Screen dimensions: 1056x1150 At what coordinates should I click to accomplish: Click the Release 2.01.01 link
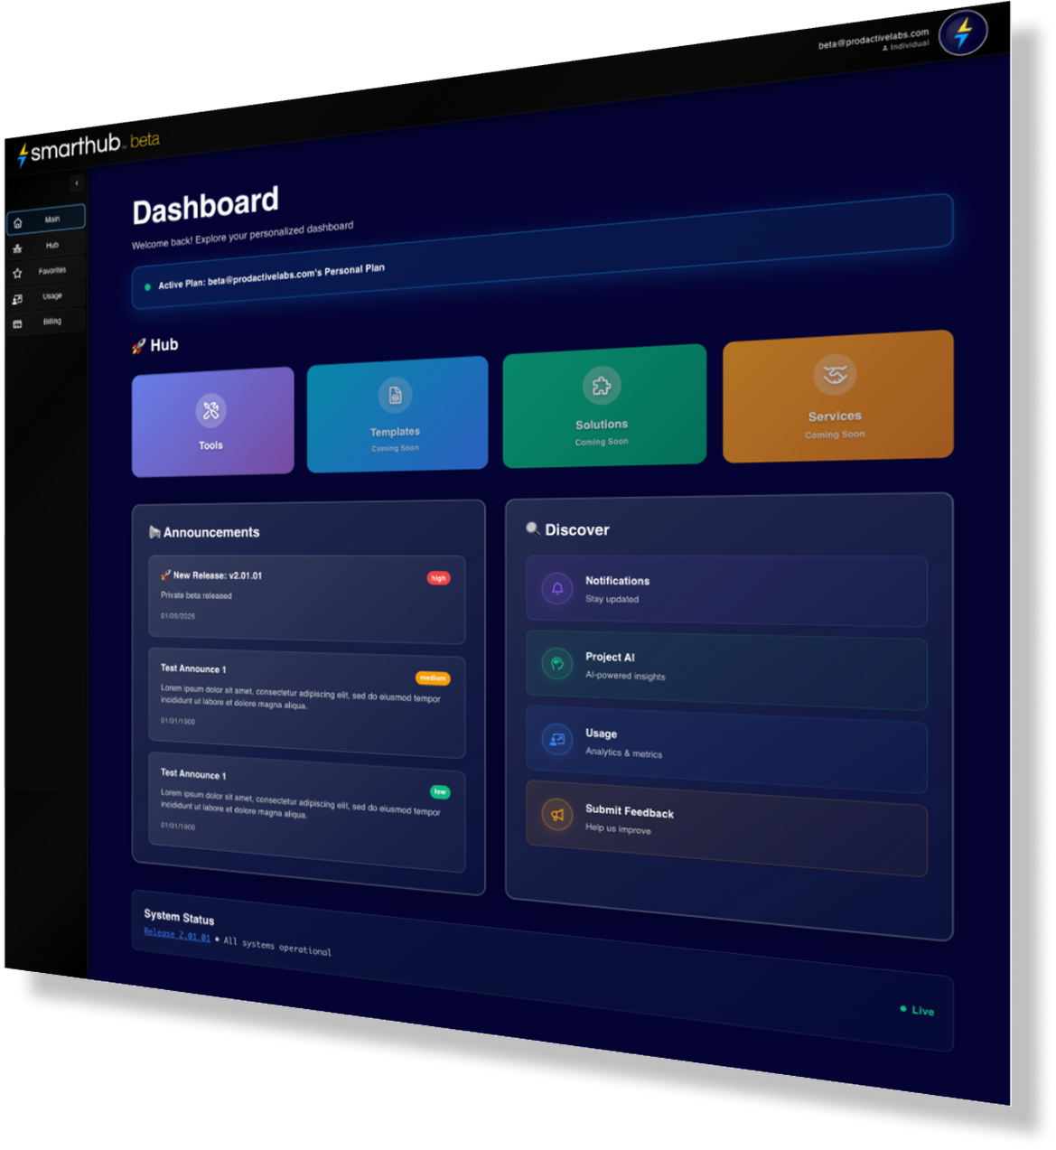pyautogui.click(x=177, y=934)
